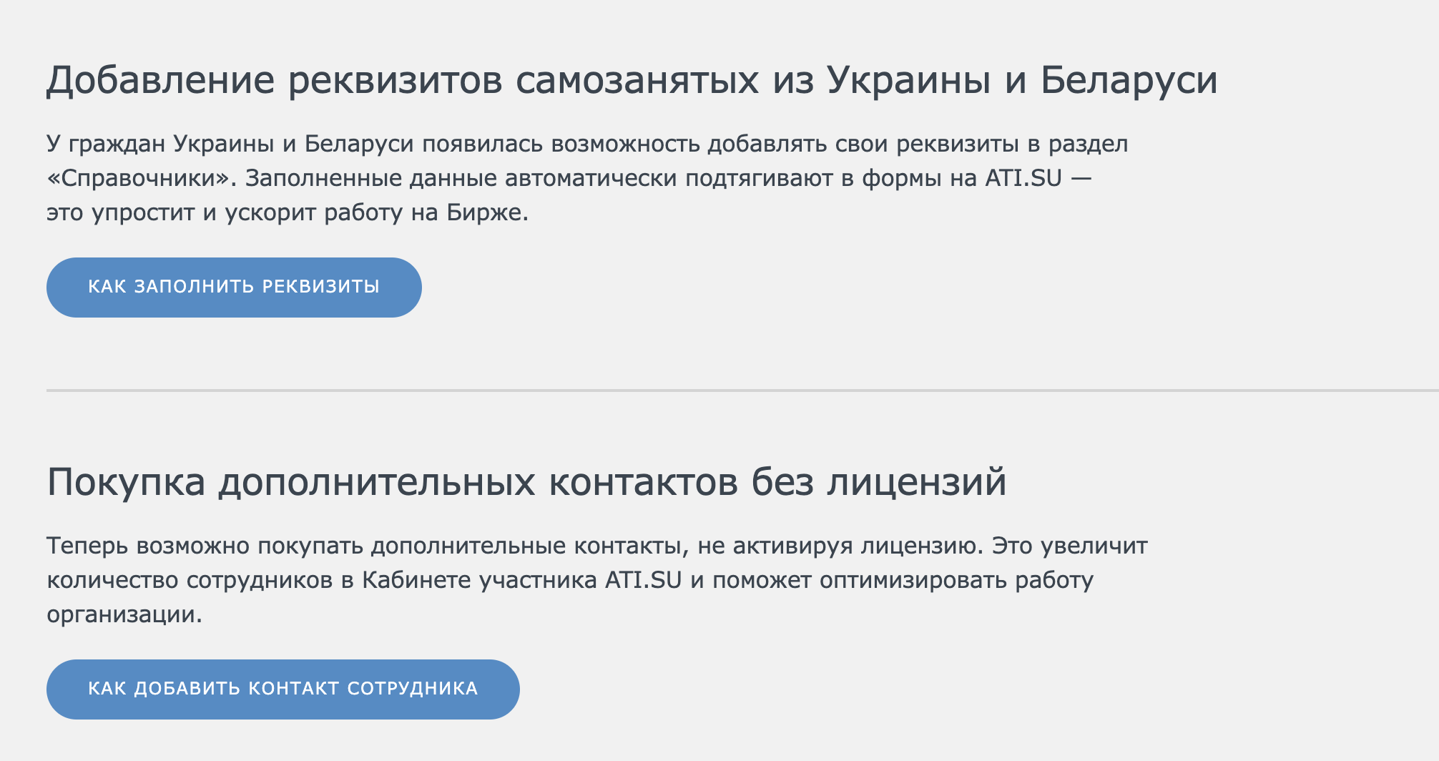Viewport: 1439px width, 761px height.
Task: Click the word «Справочники» in the first paragraph
Action: tap(142, 178)
